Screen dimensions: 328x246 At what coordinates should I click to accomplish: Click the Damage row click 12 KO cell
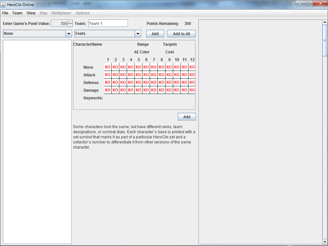(192, 90)
